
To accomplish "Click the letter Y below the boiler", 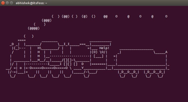I will click(82, 68).
